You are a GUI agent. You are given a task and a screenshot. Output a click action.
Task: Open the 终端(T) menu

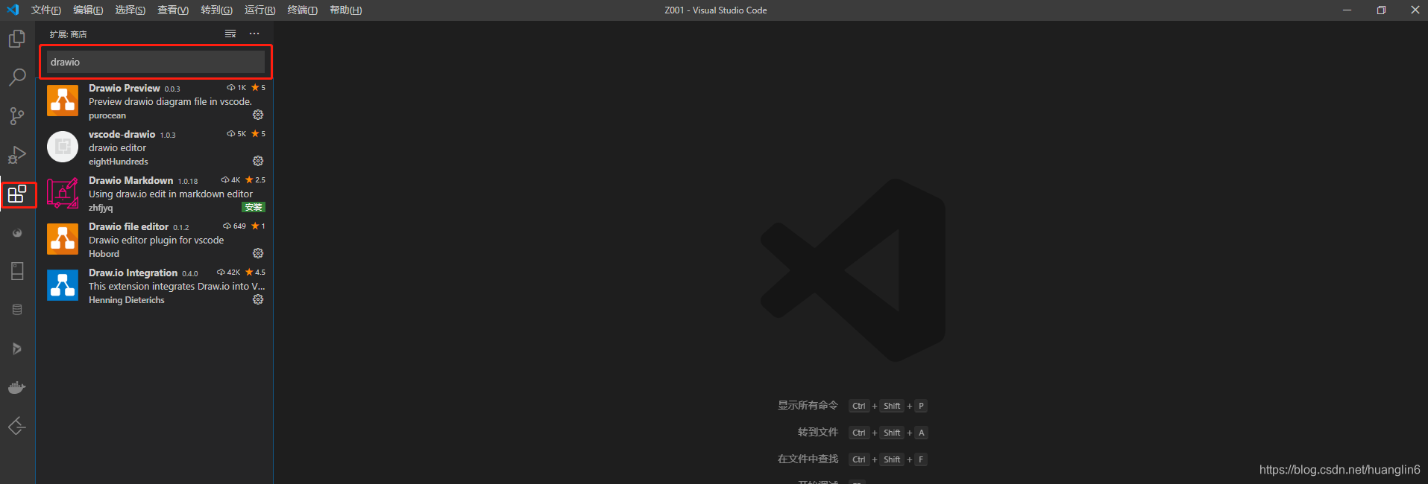click(x=302, y=10)
